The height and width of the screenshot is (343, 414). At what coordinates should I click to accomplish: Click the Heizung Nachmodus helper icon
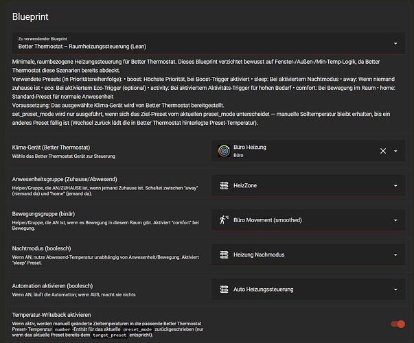224,255
